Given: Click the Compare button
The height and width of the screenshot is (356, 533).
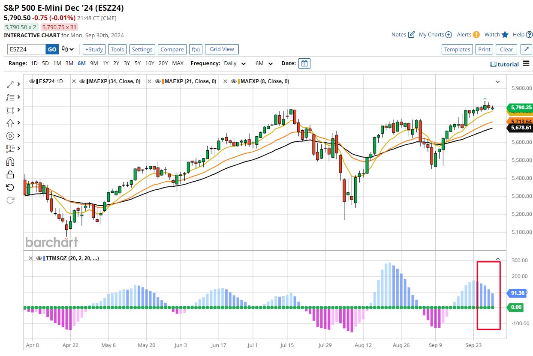Looking at the screenshot, I should click(172, 49).
